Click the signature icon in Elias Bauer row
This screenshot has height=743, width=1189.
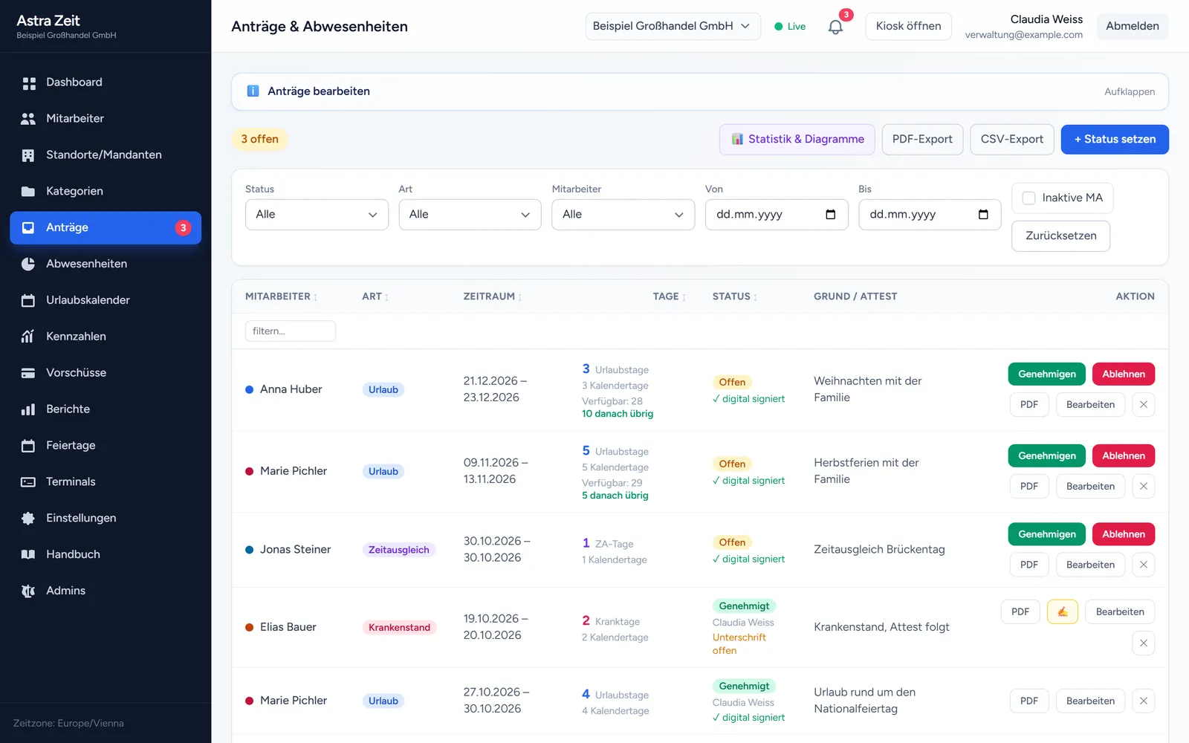click(1063, 611)
